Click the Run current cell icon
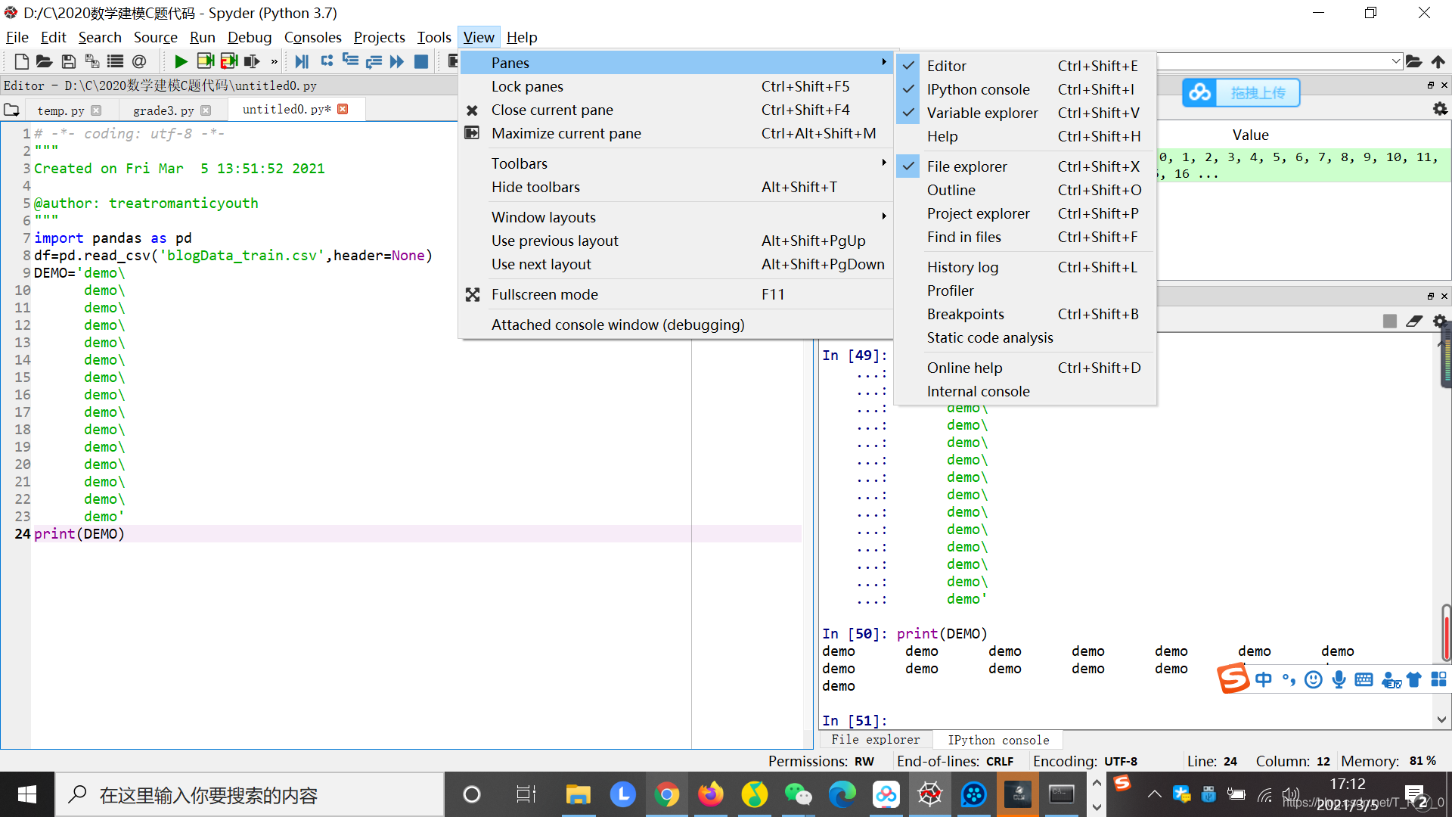 (x=205, y=61)
